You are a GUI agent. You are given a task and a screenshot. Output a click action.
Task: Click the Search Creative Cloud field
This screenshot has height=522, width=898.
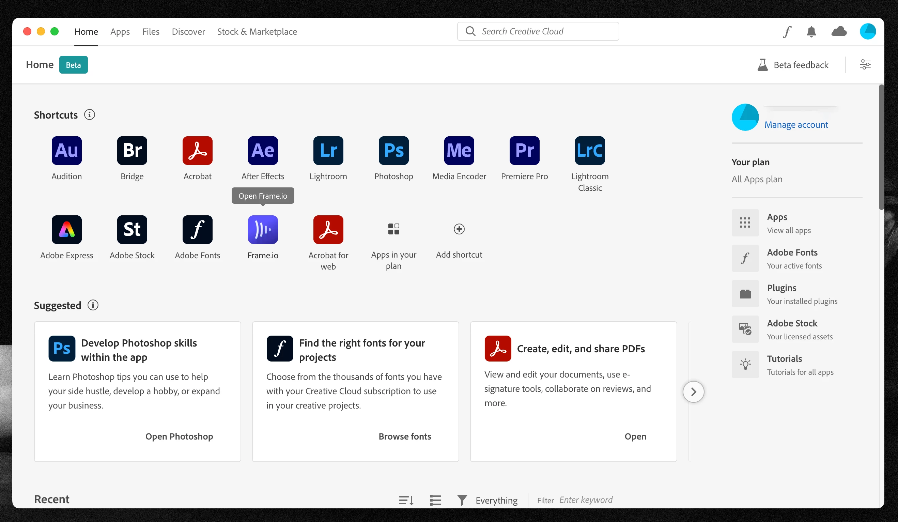pyautogui.click(x=538, y=31)
